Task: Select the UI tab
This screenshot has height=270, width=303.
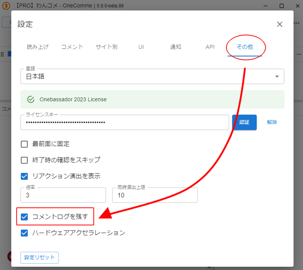Action: [141, 47]
